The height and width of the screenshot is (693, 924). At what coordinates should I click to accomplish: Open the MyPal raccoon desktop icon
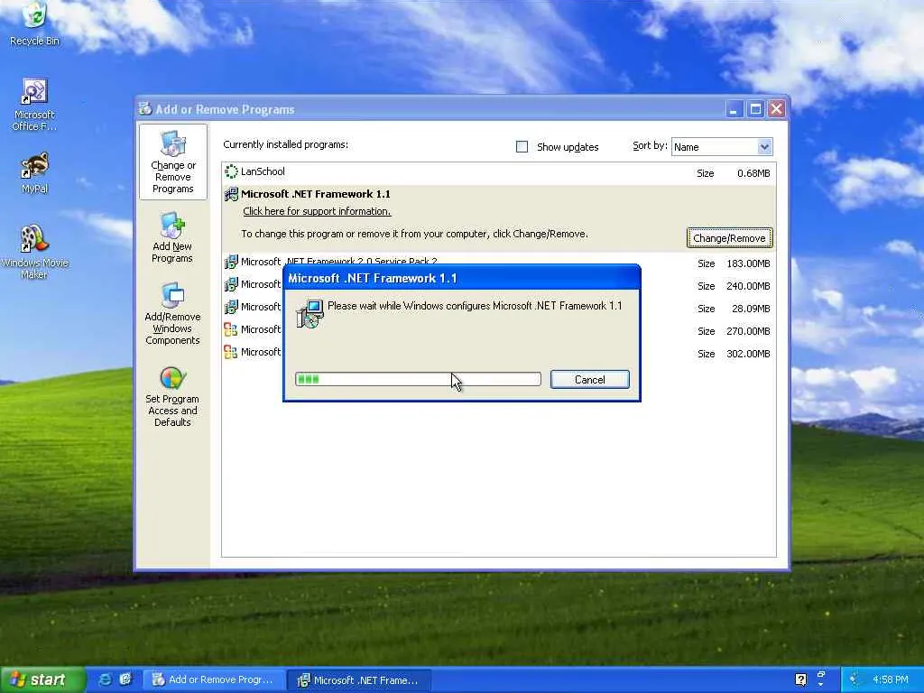pos(34,172)
